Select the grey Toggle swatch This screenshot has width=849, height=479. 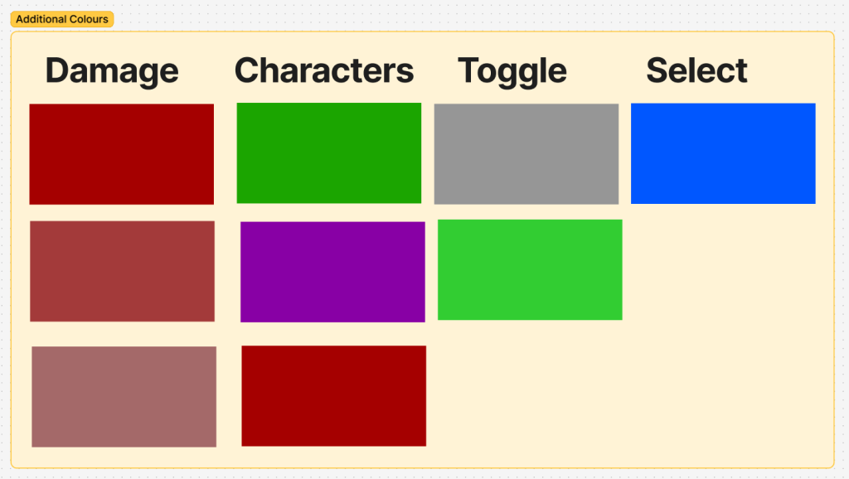[x=526, y=153]
